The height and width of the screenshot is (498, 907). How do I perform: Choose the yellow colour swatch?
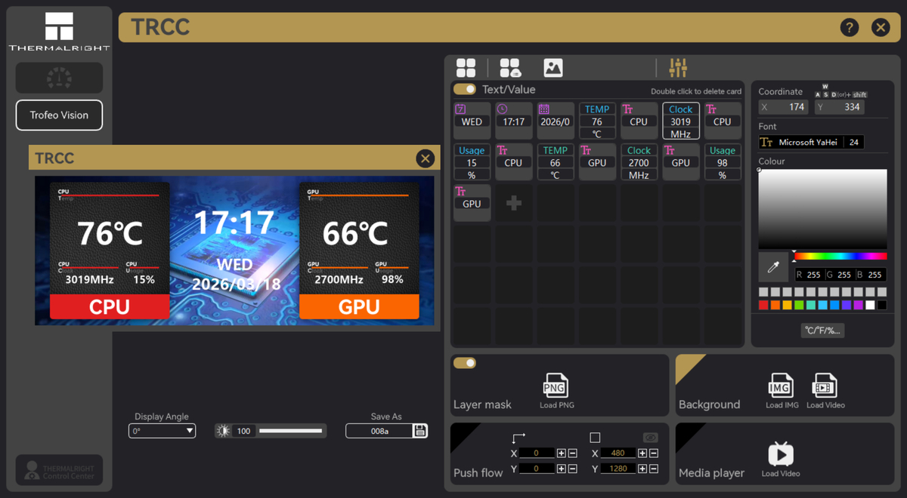click(788, 305)
